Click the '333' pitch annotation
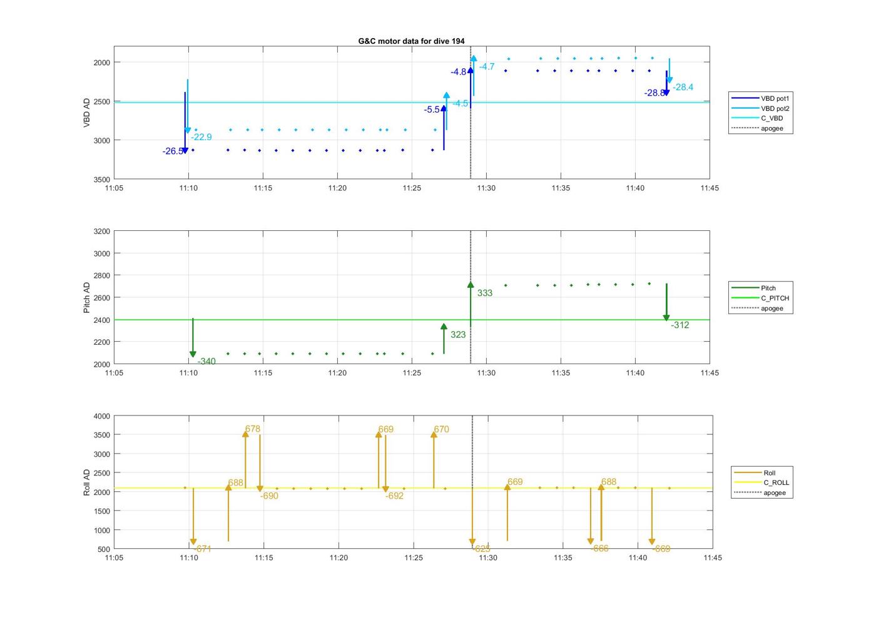The width and height of the screenshot is (876, 617). 485,293
